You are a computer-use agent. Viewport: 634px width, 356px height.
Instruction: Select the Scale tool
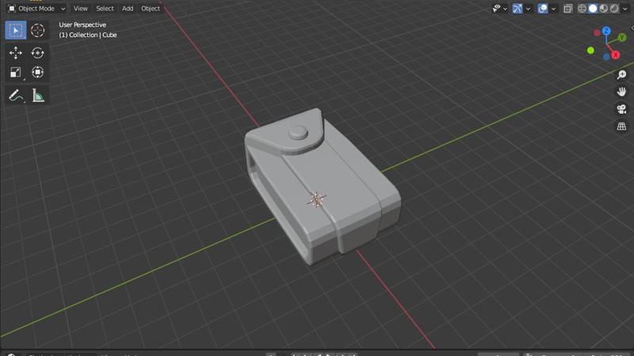(16, 72)
